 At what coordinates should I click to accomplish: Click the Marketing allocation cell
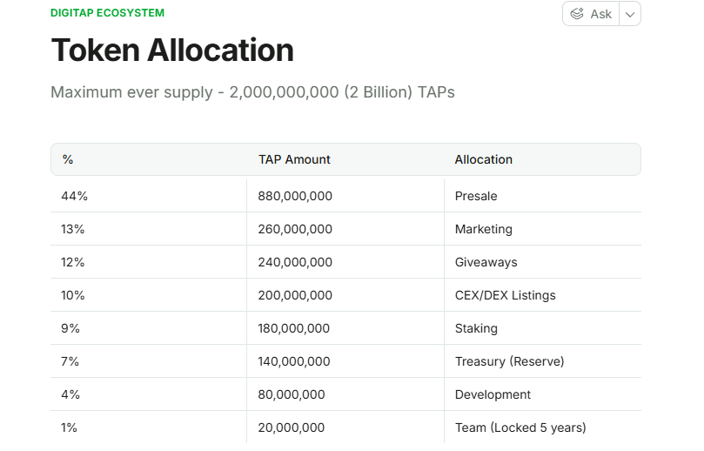(483, 229)
